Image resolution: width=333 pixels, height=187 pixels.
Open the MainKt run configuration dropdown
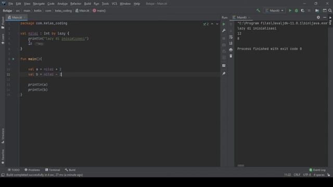pyautogui.click(x=274, y=10)
